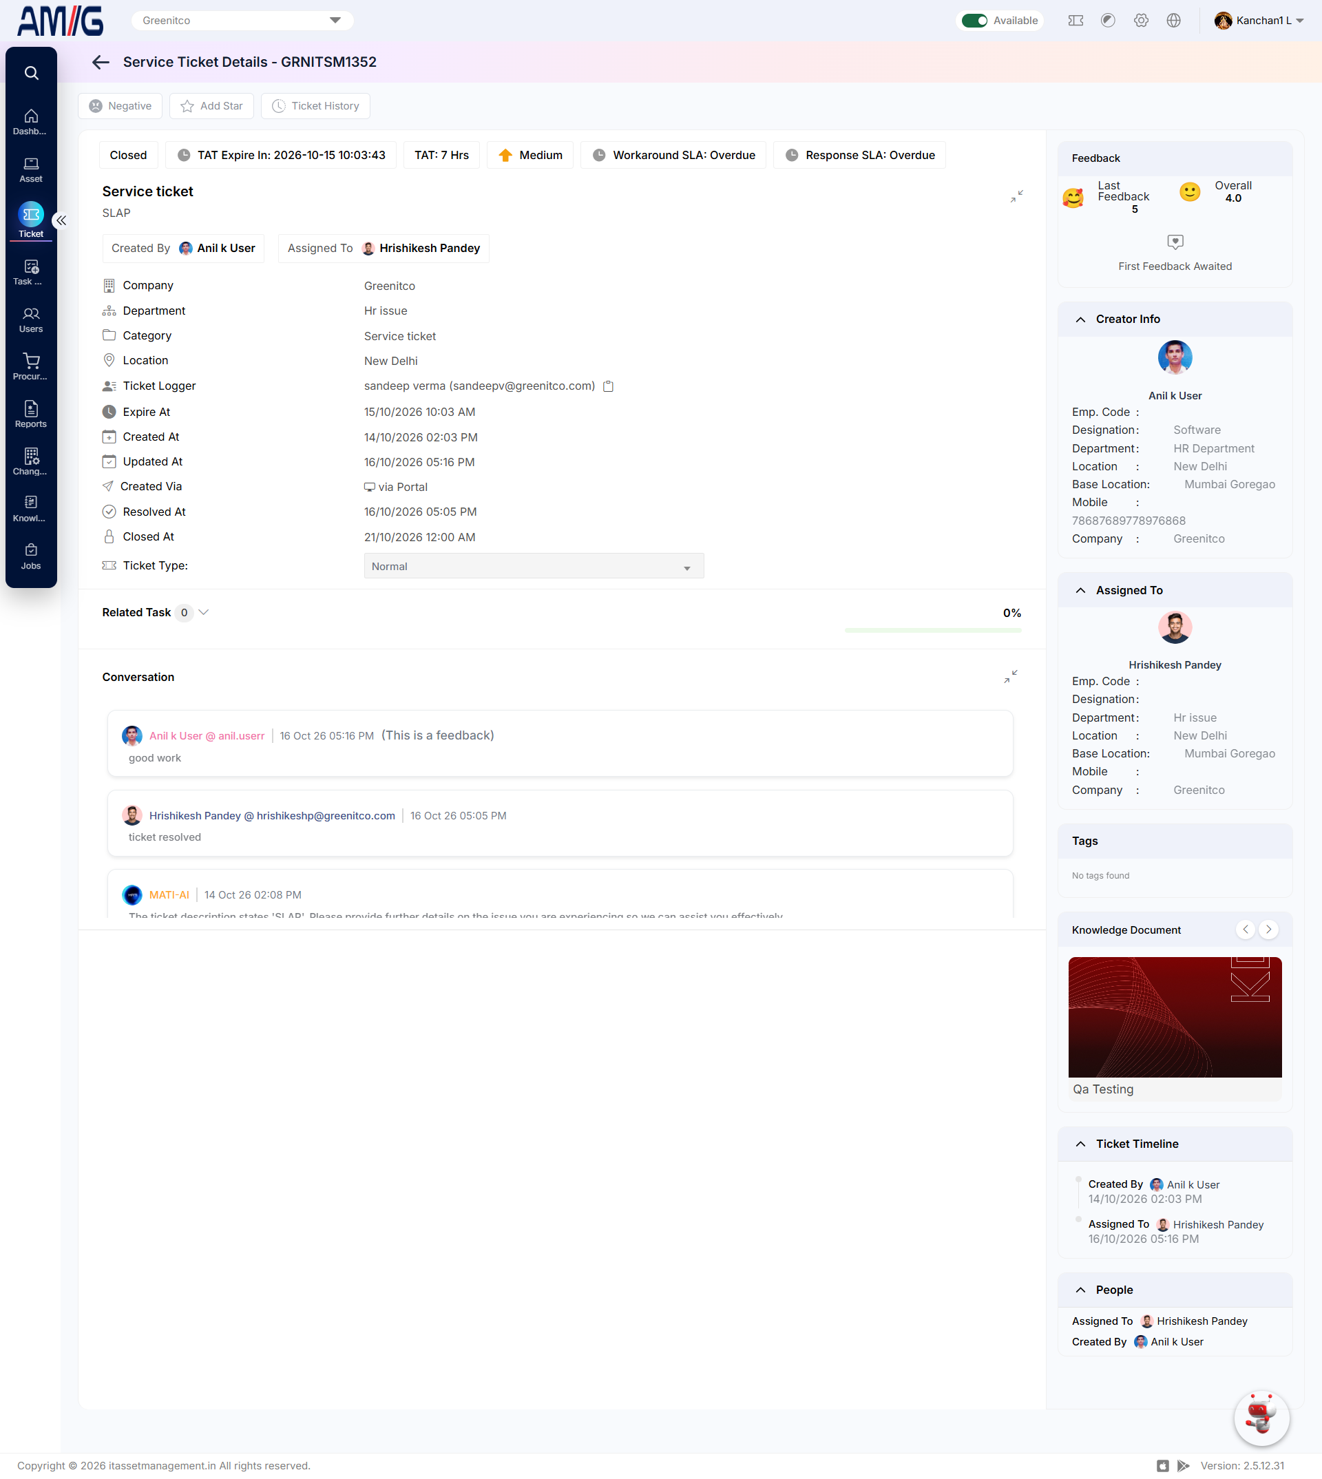Click the Medium priority chip
Viewport: 1322px width, 1479px height.
[x=530, y=156]
